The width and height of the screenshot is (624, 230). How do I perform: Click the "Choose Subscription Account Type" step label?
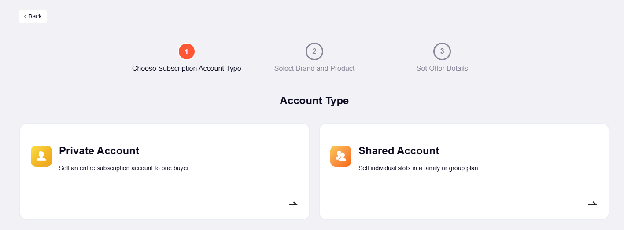pos(187,68)
